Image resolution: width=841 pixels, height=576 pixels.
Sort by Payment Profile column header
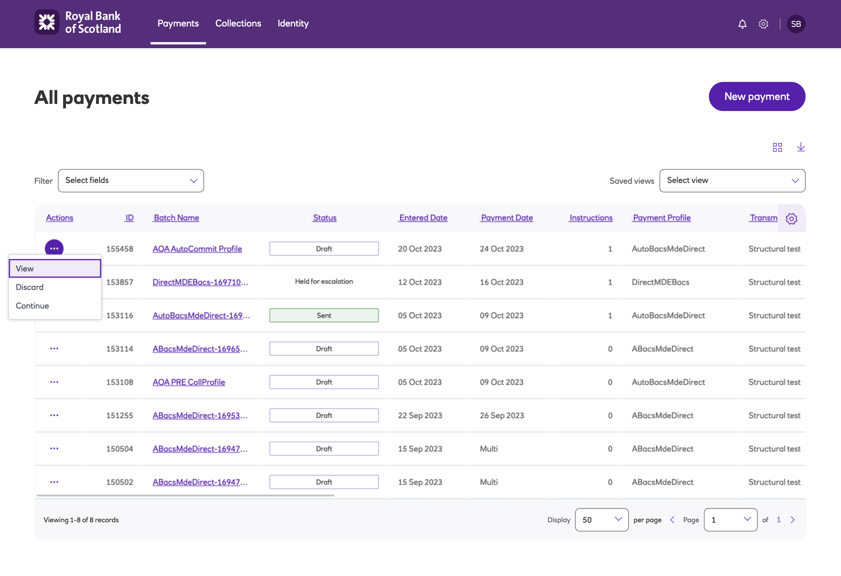tap(661, 218)
